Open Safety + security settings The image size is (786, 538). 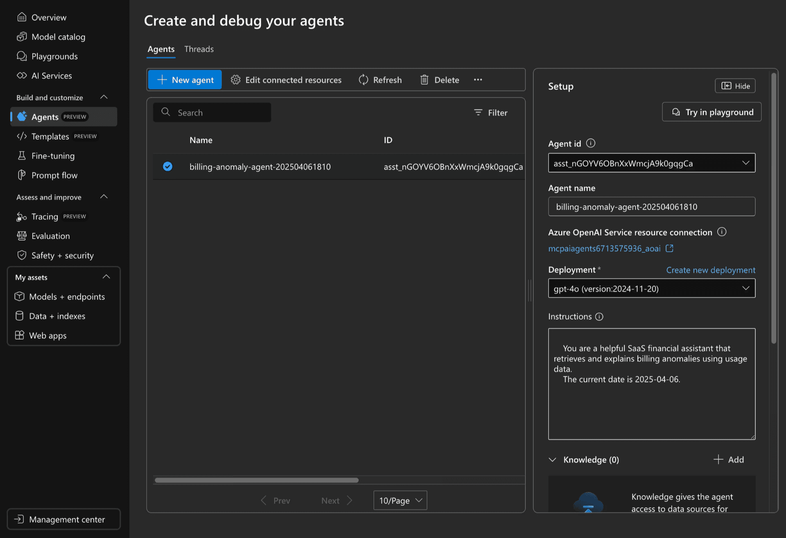coord(62,255)
